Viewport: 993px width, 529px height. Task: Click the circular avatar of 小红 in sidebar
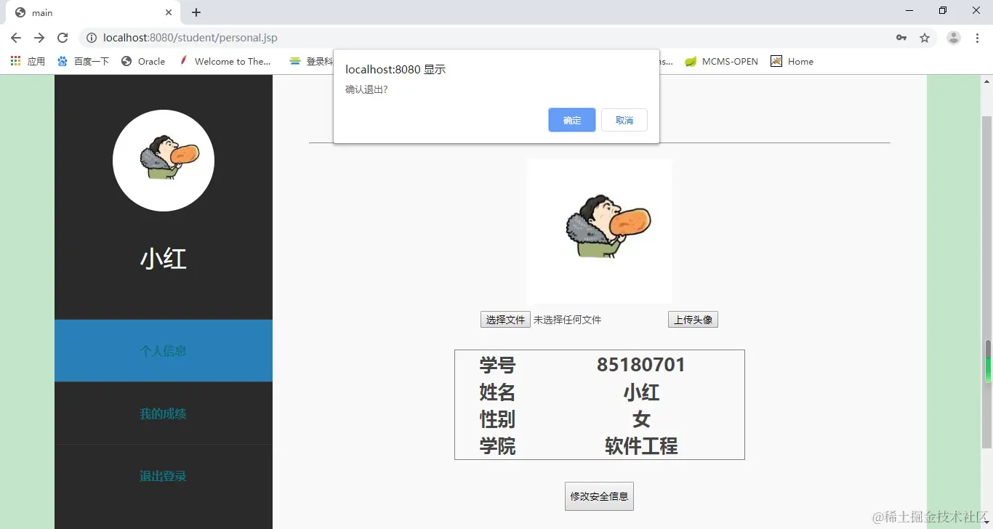click(x=163, y=161)
